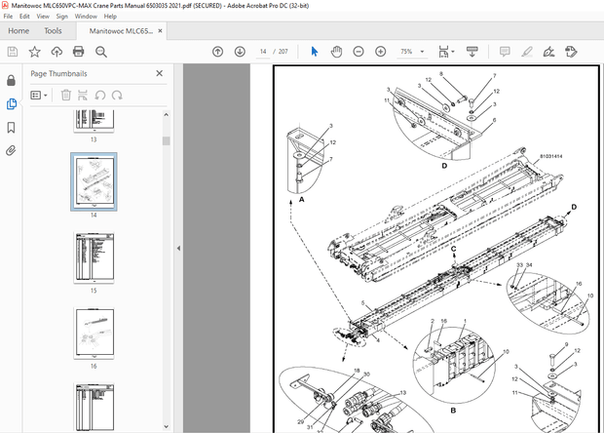Viewport: 604px width, 433px height.
Task: Click the thumbnail panel scrollbar handle
Action: (166, 140)
